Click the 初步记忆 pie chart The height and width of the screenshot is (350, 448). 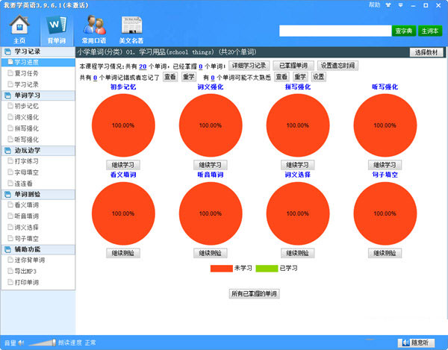(x=123, y=125)
